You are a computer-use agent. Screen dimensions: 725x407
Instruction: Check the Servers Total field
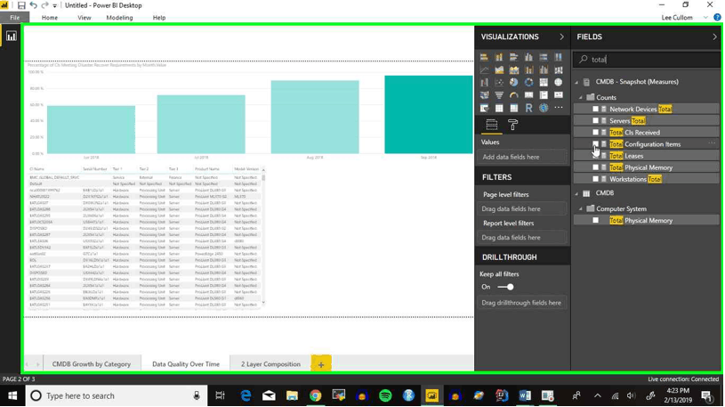pyautogui.click(x=595, y=121)
